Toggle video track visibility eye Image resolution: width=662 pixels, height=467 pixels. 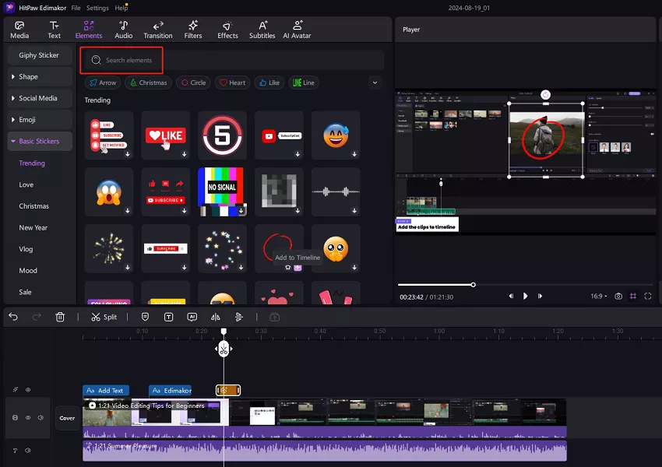coord(28,418)
